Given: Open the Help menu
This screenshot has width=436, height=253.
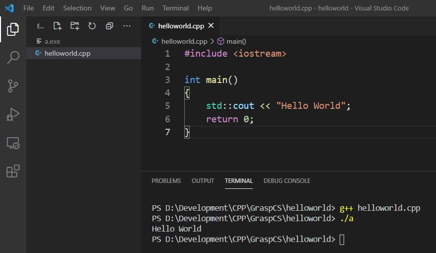Looking at the screenshot, I should click(x=205, y=8).
